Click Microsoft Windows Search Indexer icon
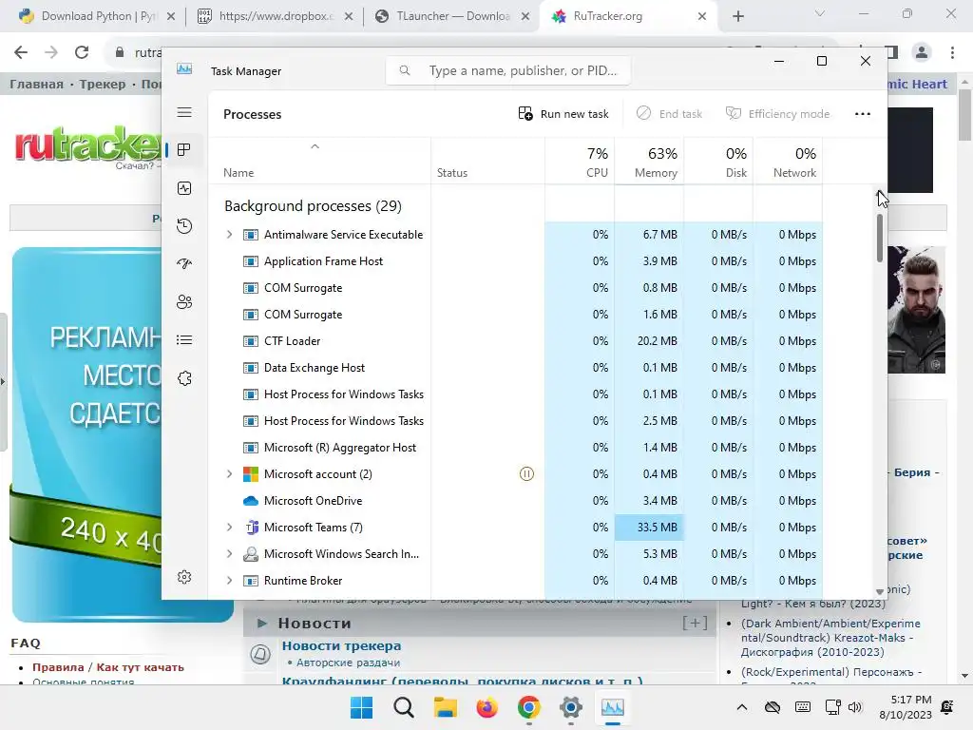Screen dimensions: 973x730 (251, 554)
